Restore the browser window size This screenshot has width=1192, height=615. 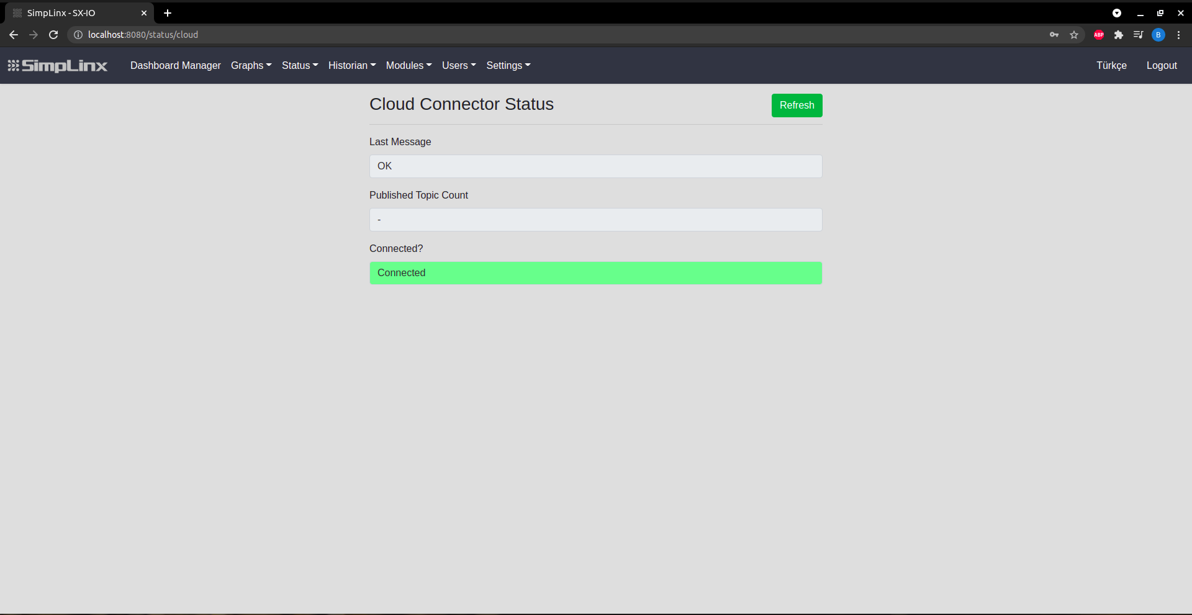(x=1160, y=13)
